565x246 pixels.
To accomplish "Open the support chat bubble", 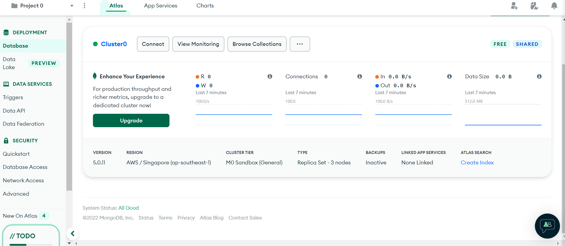I will [x=547, y=226].
